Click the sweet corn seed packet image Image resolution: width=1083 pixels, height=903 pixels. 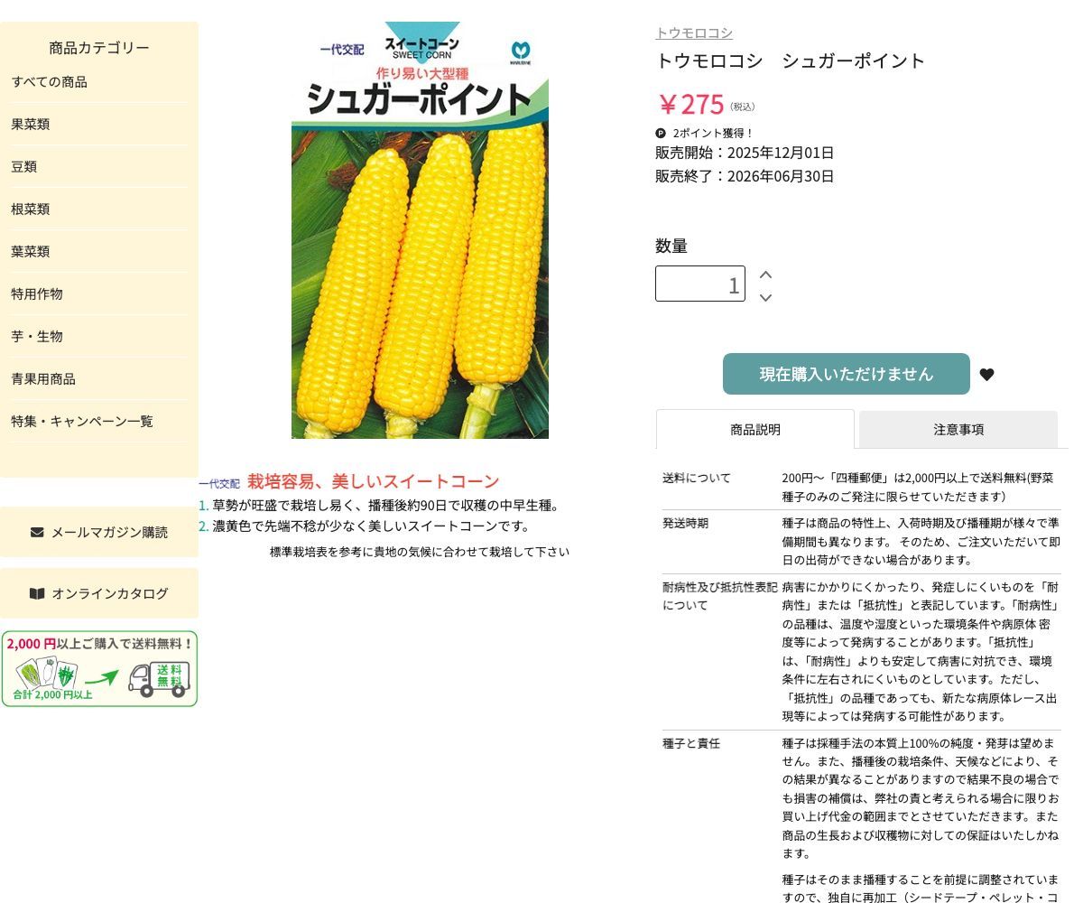click(x=420, y=230)
